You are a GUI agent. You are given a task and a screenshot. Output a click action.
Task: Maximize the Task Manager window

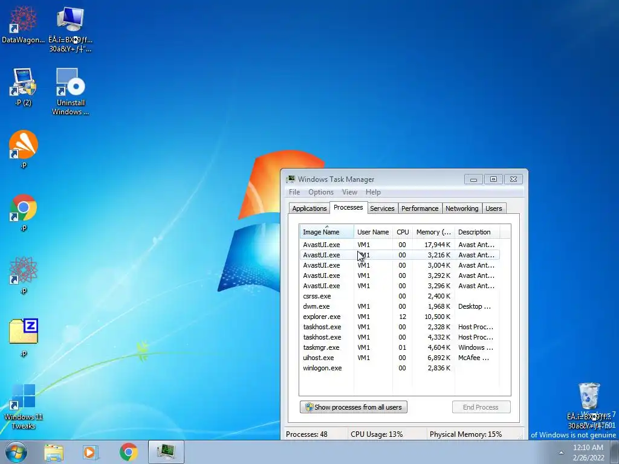pyautogui.click(x=493, y=179)
